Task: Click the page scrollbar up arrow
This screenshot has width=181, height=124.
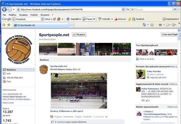Action: (179, 30)
